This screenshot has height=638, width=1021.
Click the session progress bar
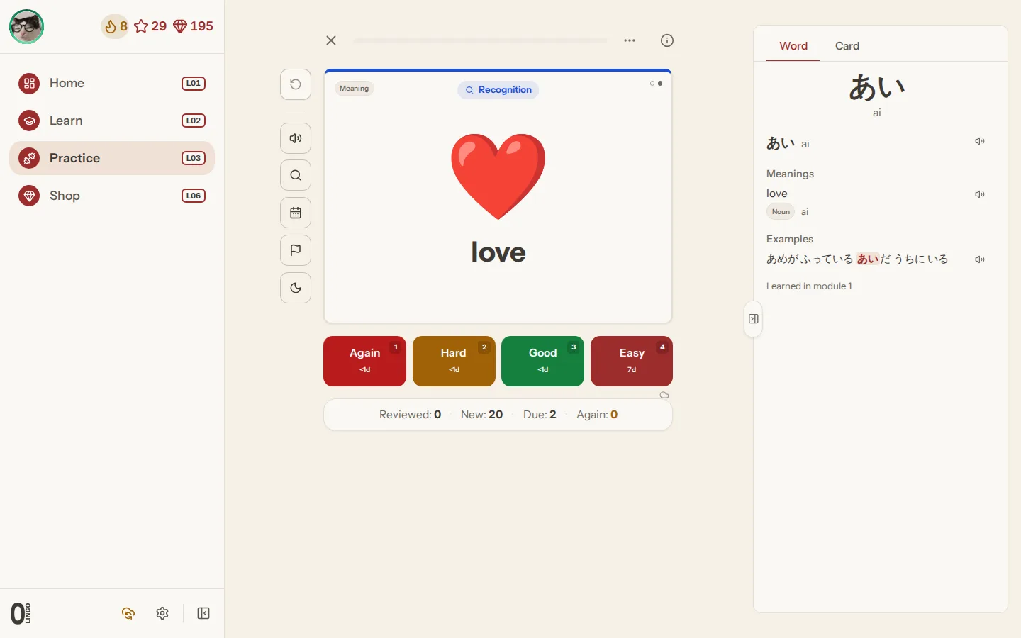click(x=481, y=40)
